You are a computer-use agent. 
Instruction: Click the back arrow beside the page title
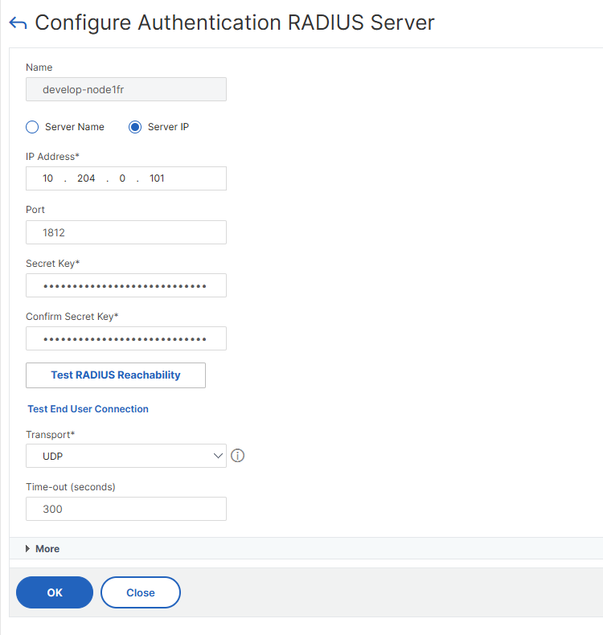(18, 23)
